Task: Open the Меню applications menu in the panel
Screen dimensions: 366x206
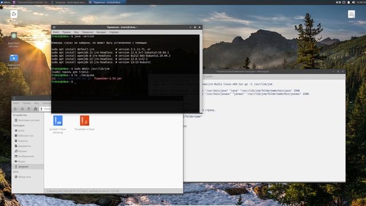Action: (x=5, y=2)
